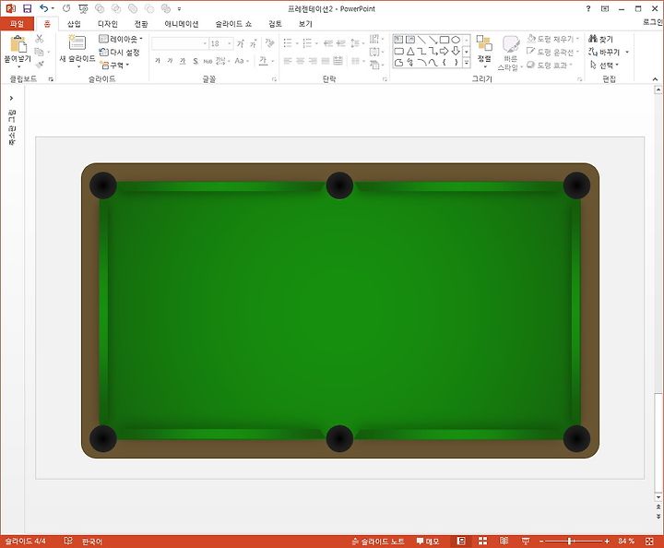Click the Paste (붙여넣기) clipboard icon

18,44
